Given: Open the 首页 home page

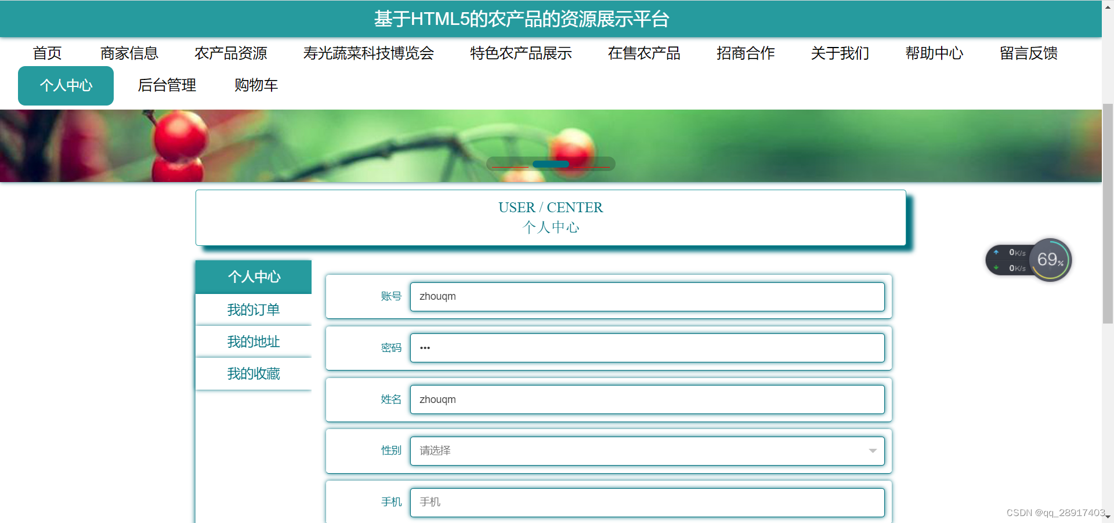Looking at the screenshot, I should point(47,53).
